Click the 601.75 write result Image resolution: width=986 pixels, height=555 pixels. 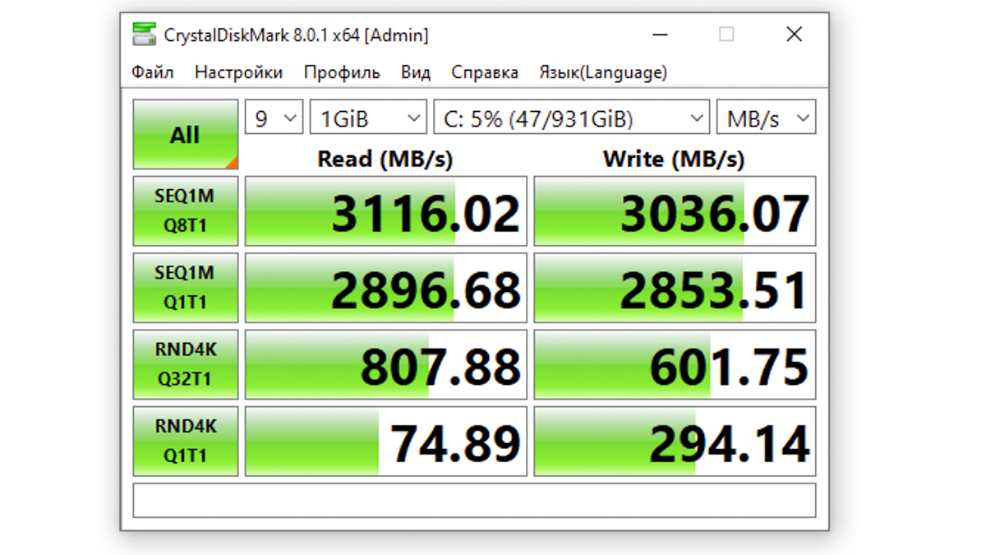[675, 364]
